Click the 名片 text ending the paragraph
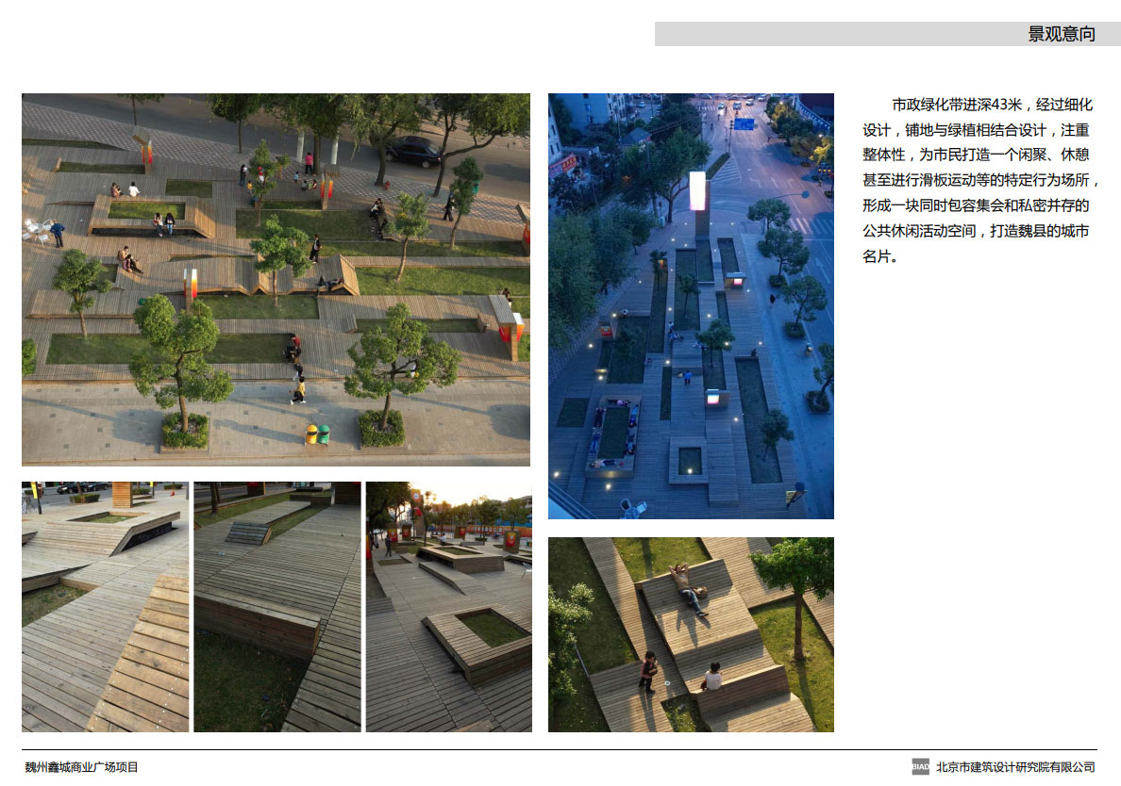 point(877,256)
